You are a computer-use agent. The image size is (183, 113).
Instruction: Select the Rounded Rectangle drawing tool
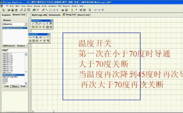point(37,27)
